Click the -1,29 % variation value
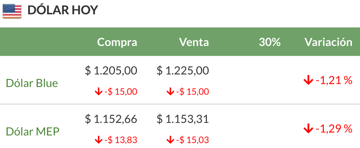 [x=334, y=129]
